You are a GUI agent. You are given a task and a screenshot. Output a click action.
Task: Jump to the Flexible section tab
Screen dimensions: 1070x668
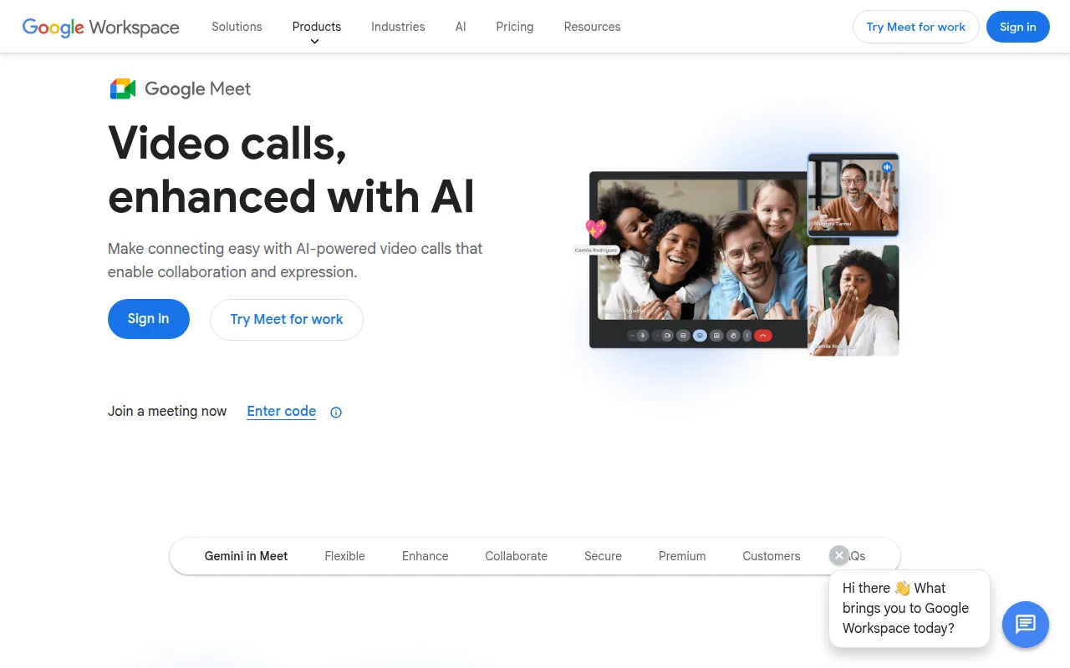[345, 556]
